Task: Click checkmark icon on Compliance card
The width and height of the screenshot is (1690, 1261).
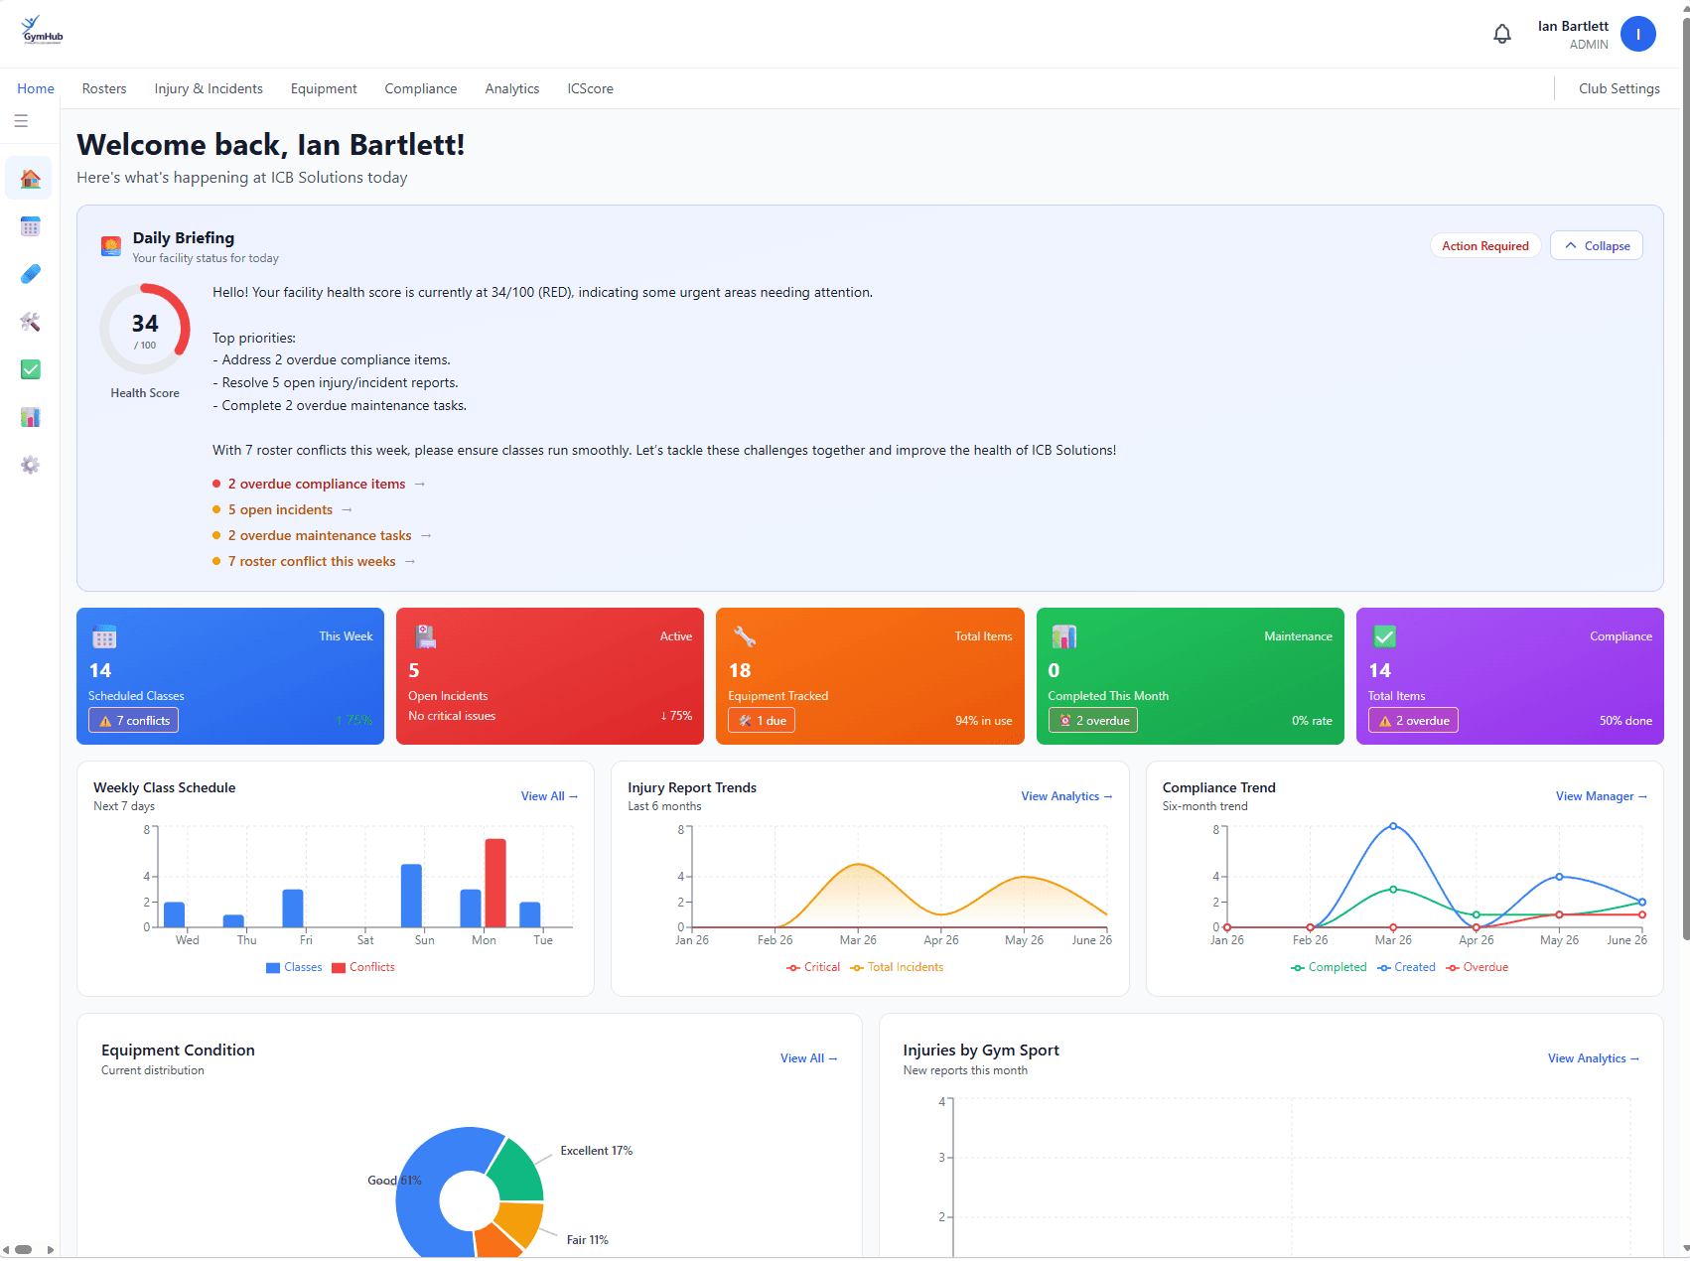Action: (1384, 636)
